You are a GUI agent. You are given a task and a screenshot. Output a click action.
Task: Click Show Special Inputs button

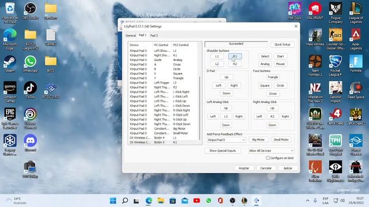pyautogui.click(x=223, y=151)
